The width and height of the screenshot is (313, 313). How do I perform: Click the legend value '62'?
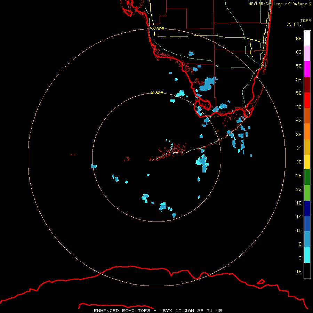tap(299, 52)
